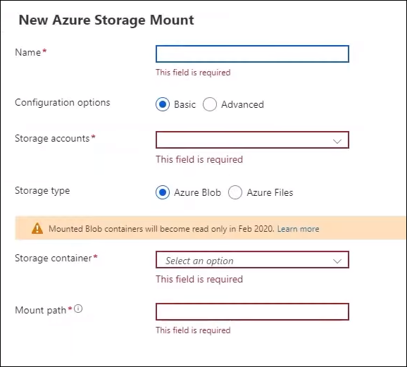Click into the Mount path input field

pos(252,311)
